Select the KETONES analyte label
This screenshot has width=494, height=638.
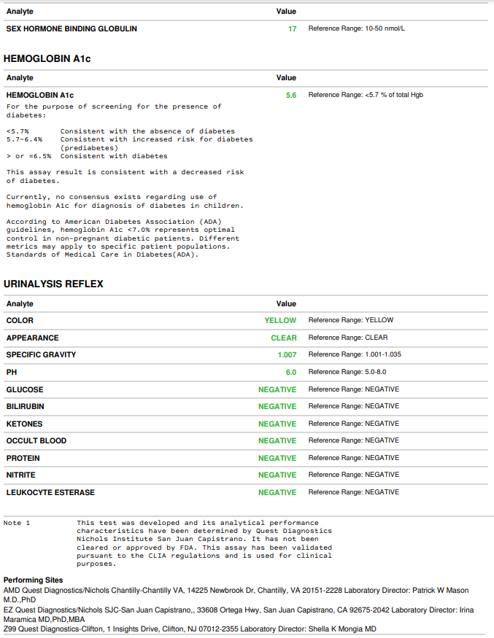click(24, 424)
